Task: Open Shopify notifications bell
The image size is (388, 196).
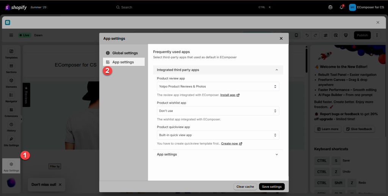Action: point(341,7)
